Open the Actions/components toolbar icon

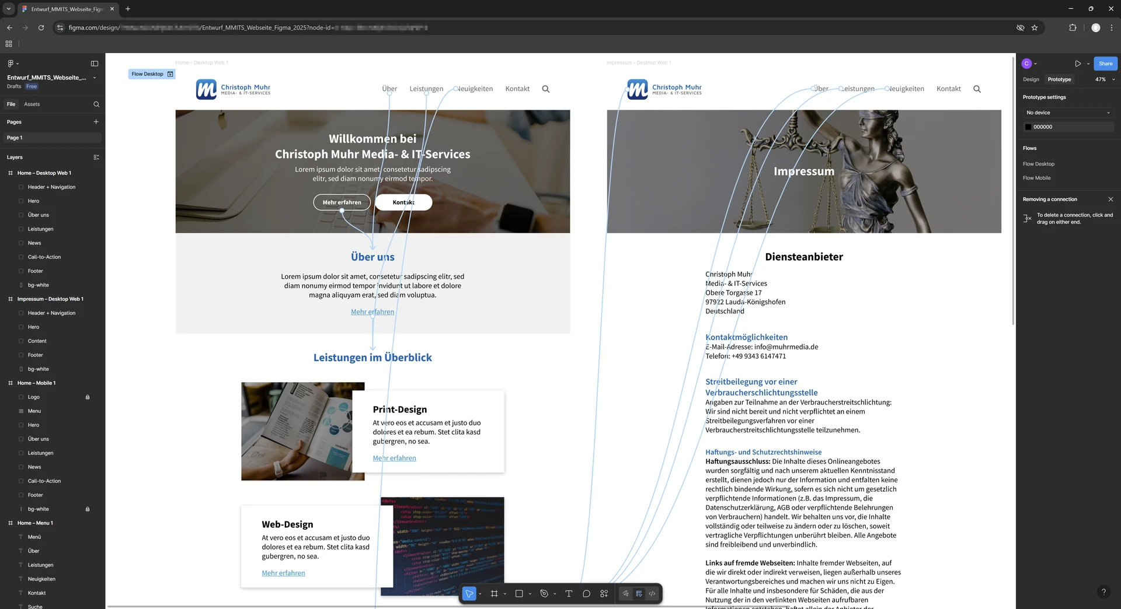[x=604, y=594]
